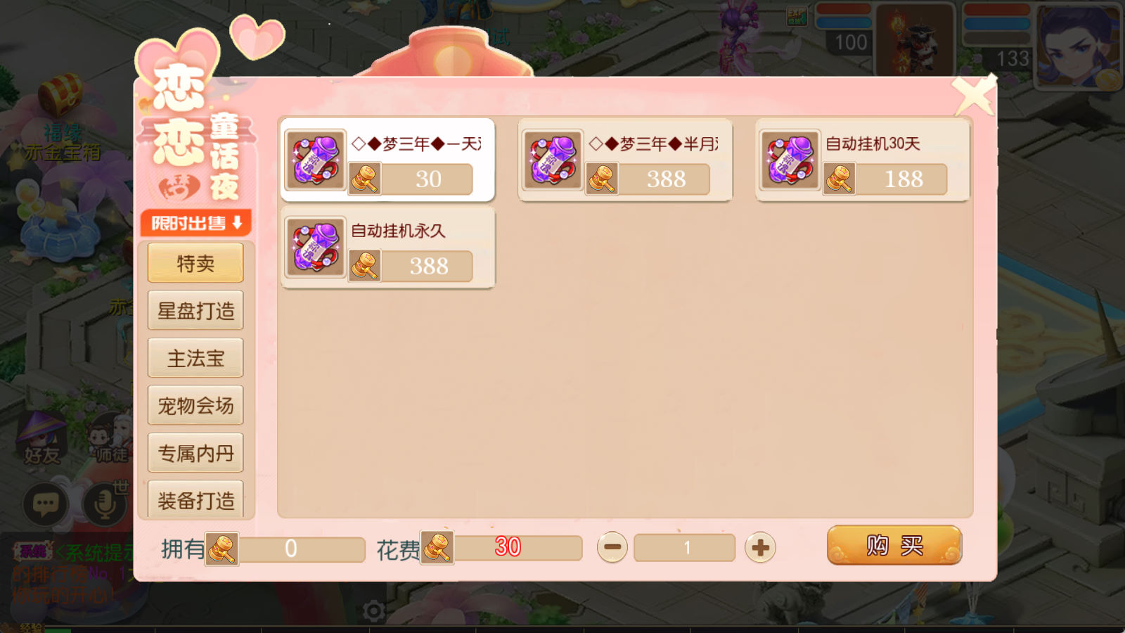Screen dimensions: 1125x633
Task: Open the 装备打造 category
Action: [195, 500]
